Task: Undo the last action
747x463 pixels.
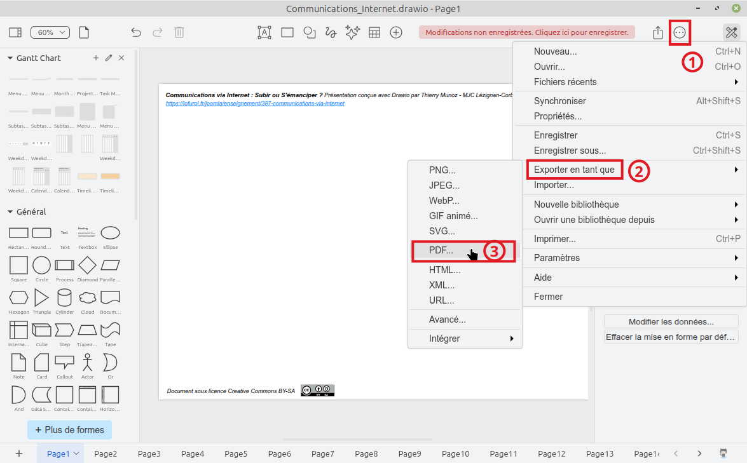Action: click(x=135, y=32)
